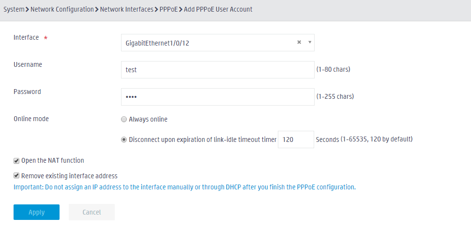Return to PPPoE breadcrumb page

(168, 9)
